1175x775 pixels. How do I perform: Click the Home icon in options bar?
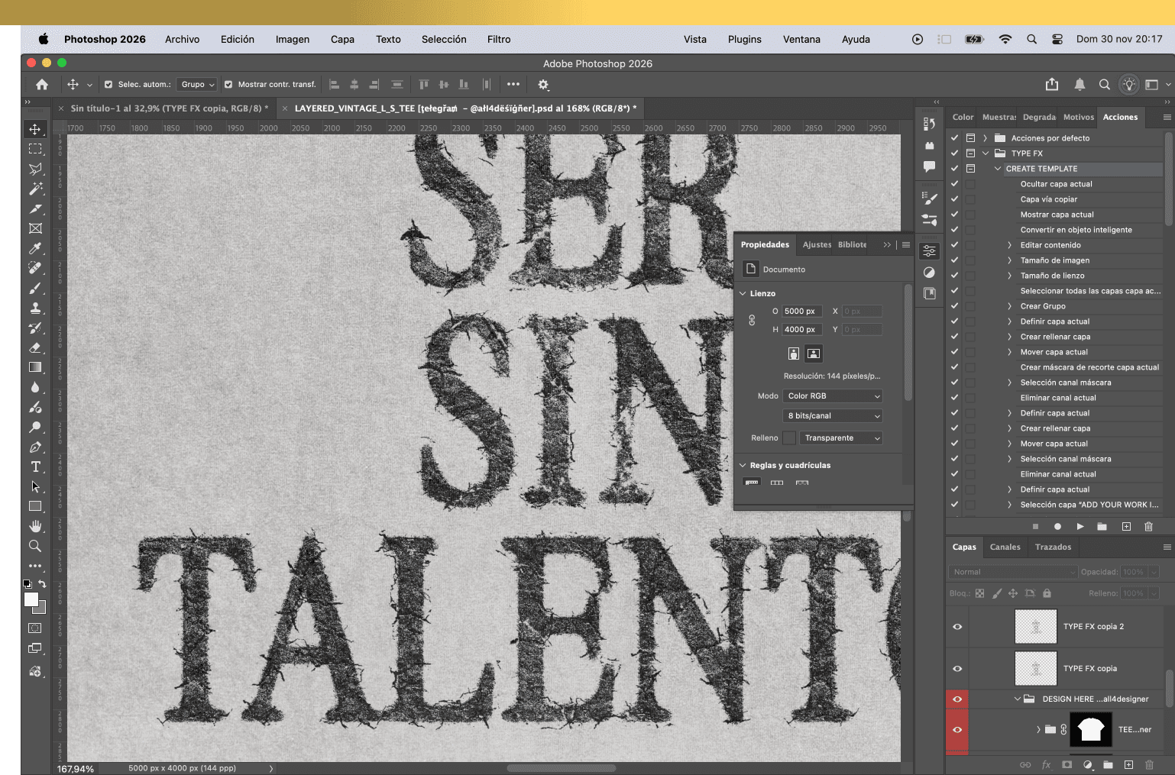[42, 85]
